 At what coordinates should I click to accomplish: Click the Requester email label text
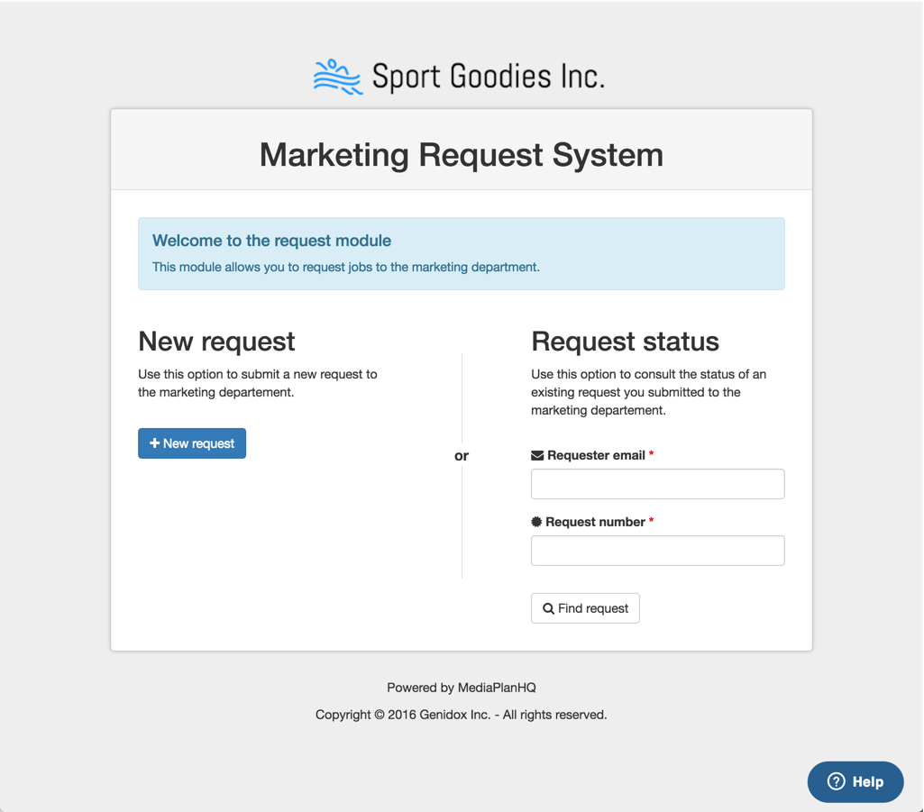(x=596, y=456)
